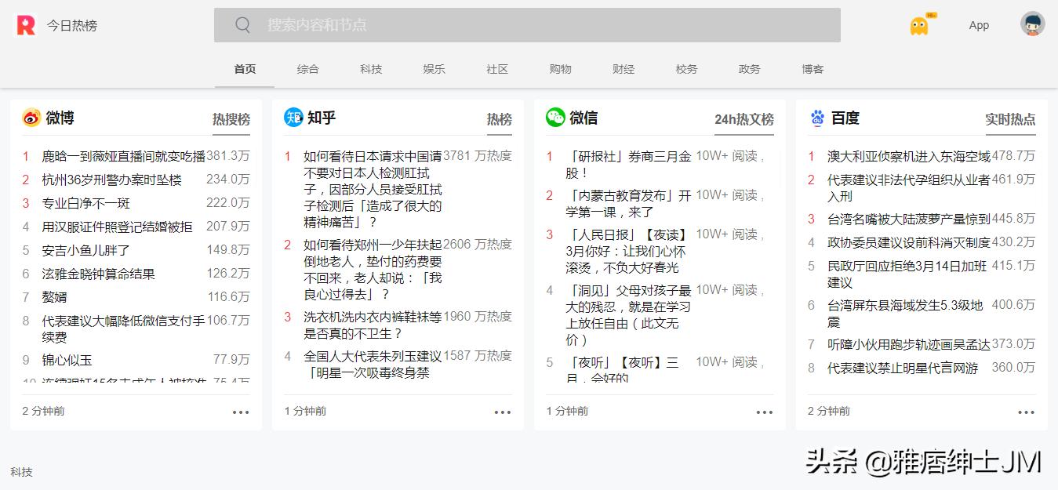Open the 综合 category
This screenshot has height=490, width=1058.
[x=307, y=69]
